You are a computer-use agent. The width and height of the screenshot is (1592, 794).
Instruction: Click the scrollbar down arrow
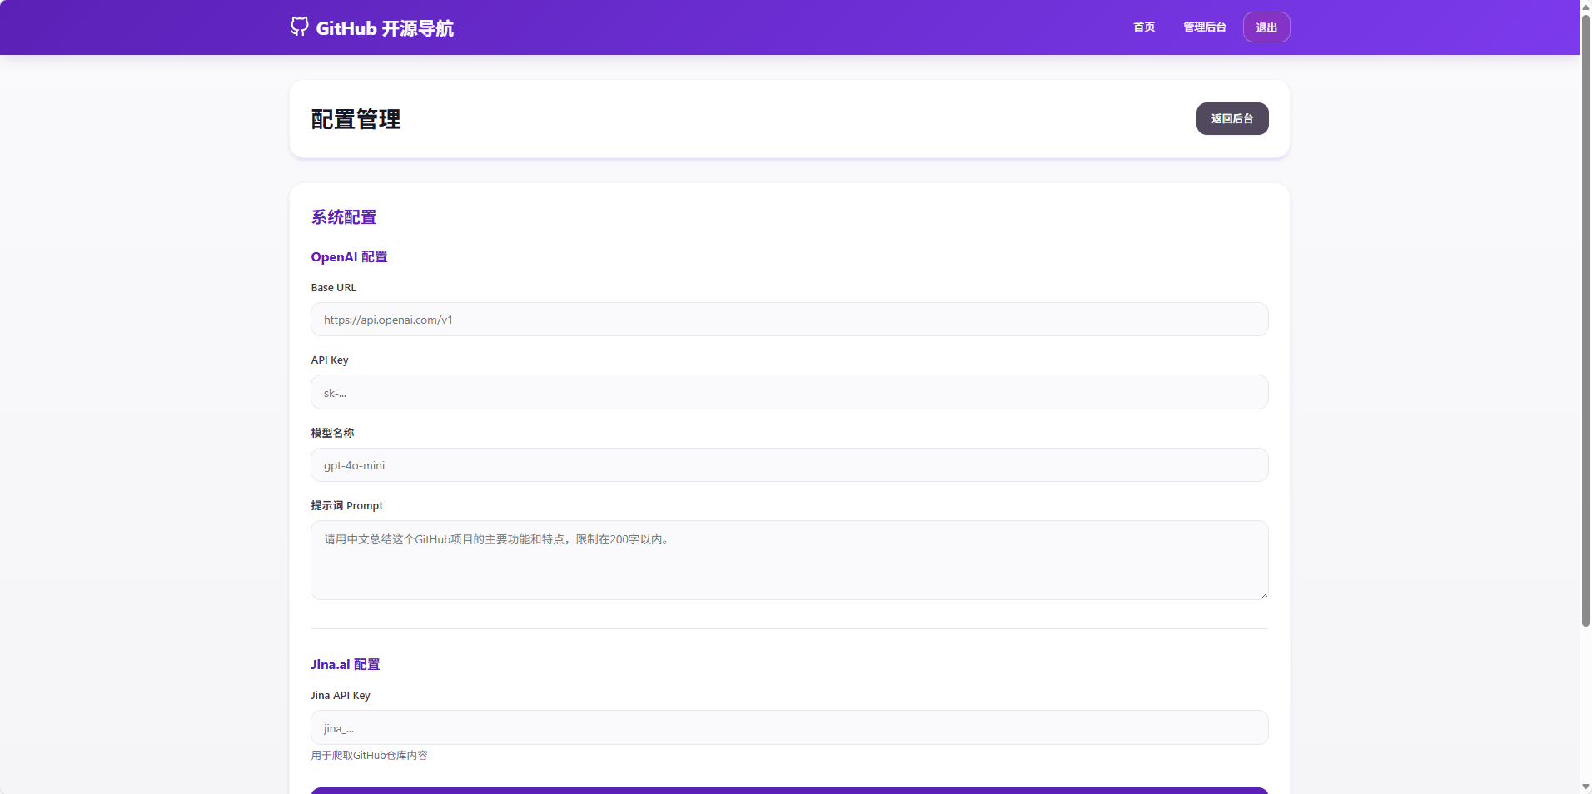tap(1585, 787)
